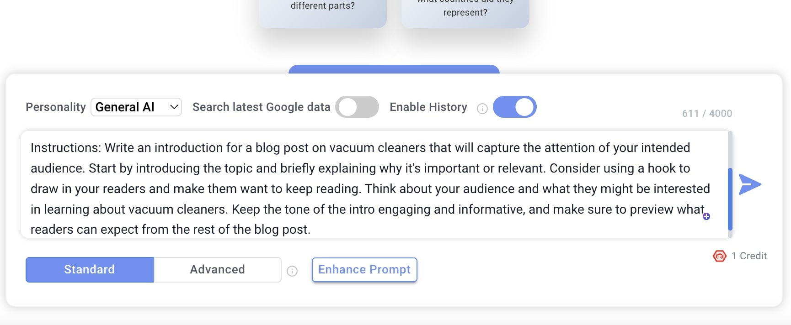The height and width of the screenshot is (325, 791).
Task: Click the info icon next to Advanced
Action: [x=292, y=271]
